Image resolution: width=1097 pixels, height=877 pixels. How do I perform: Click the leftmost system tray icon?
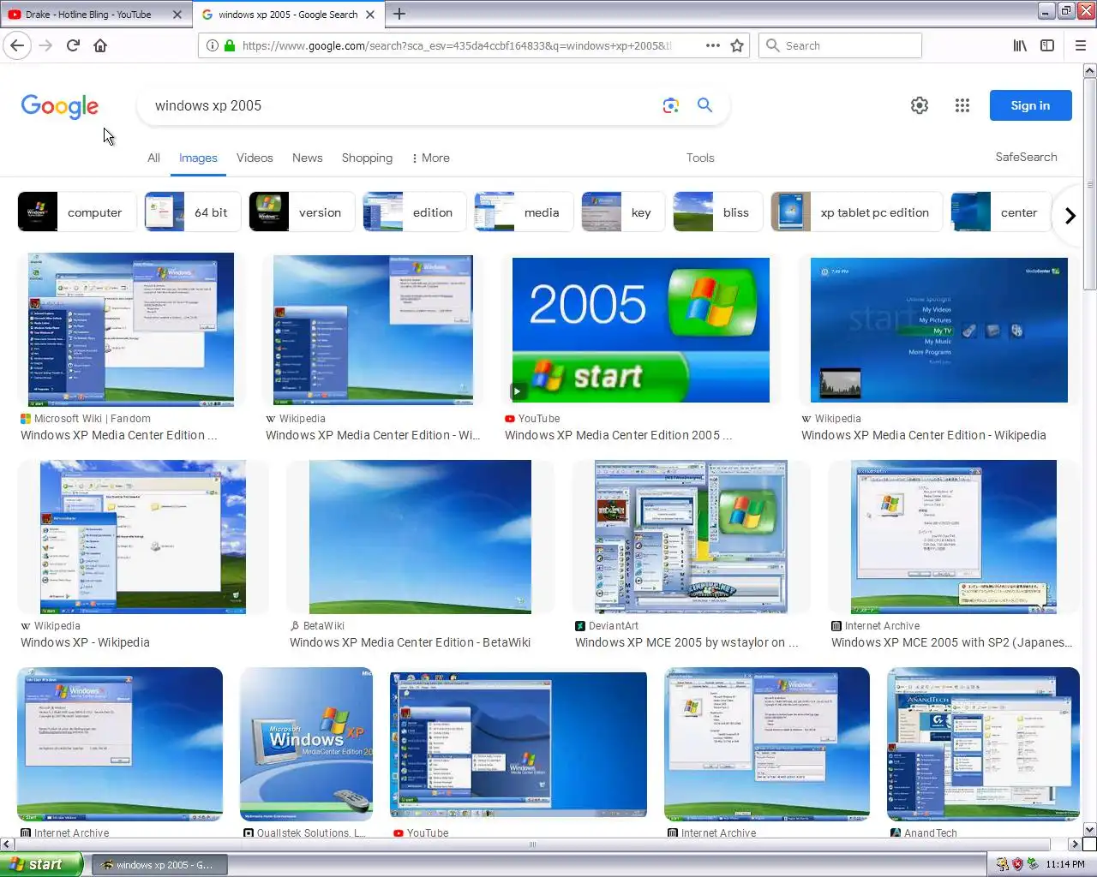[x=1002, y=864]
